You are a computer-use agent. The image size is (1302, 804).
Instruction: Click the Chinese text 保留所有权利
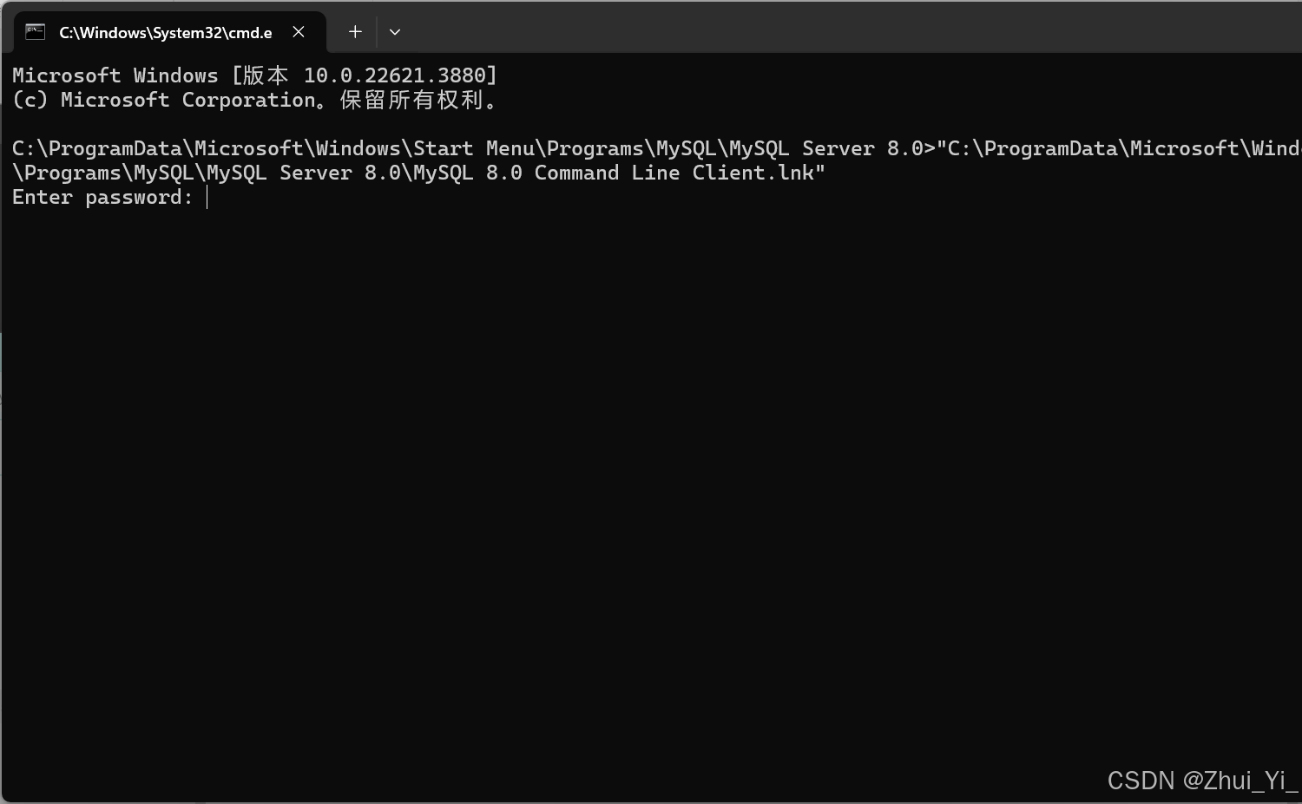411,100
